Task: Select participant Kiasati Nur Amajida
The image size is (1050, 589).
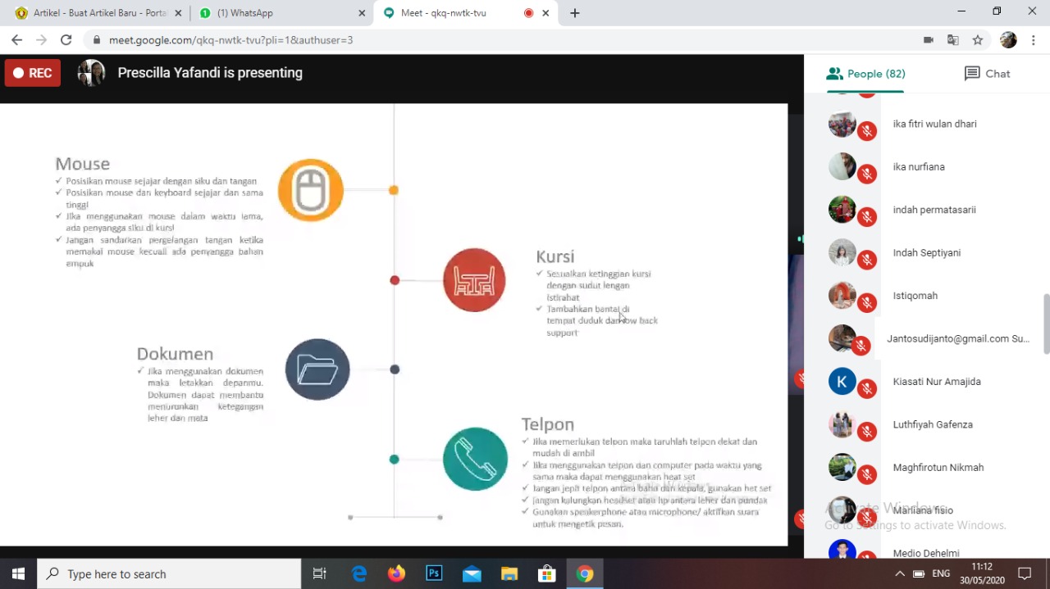Action: (x=936, y=382)
